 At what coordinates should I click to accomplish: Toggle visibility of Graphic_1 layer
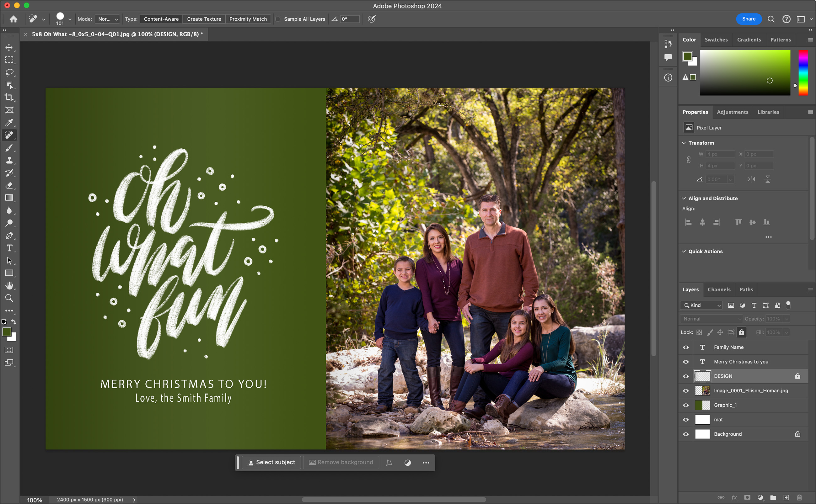coord(686,405)
